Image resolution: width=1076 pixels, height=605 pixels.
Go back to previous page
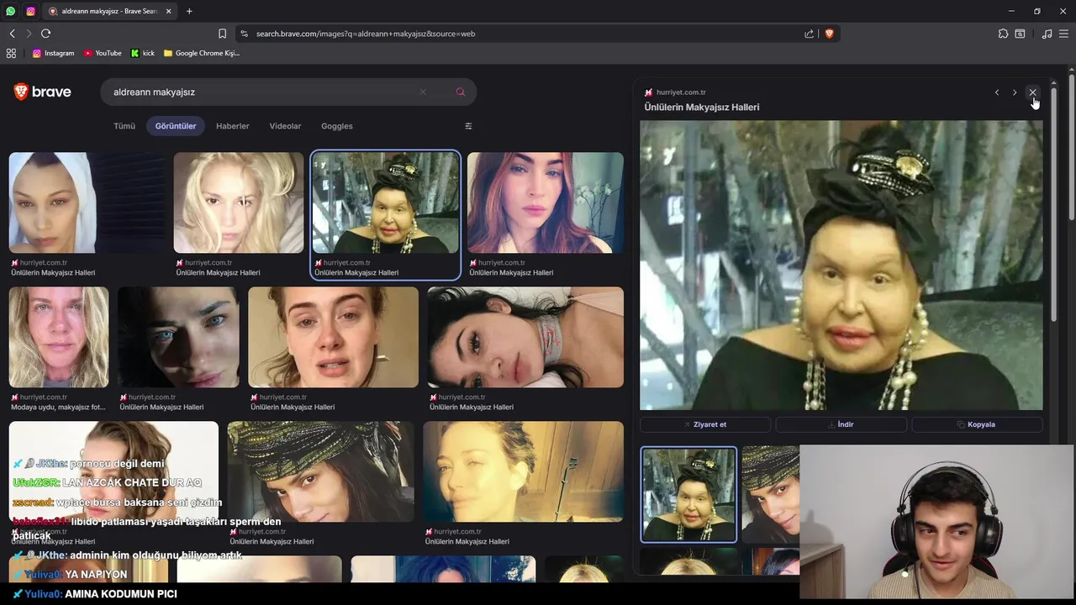click(12, 34)
